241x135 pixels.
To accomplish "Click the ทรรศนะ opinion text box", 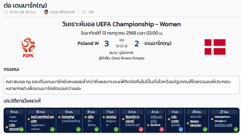I will tap(121, 85).
